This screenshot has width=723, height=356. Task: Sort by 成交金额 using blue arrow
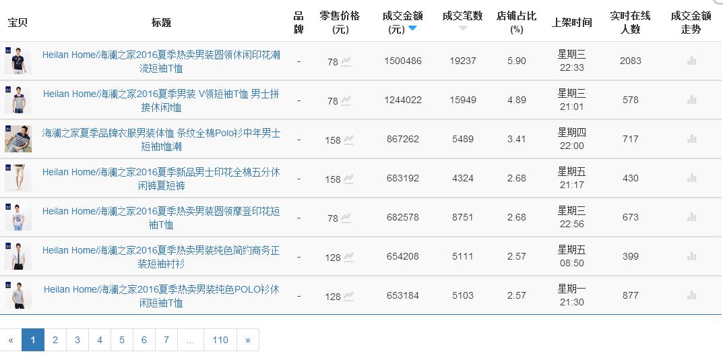point(412,28)
